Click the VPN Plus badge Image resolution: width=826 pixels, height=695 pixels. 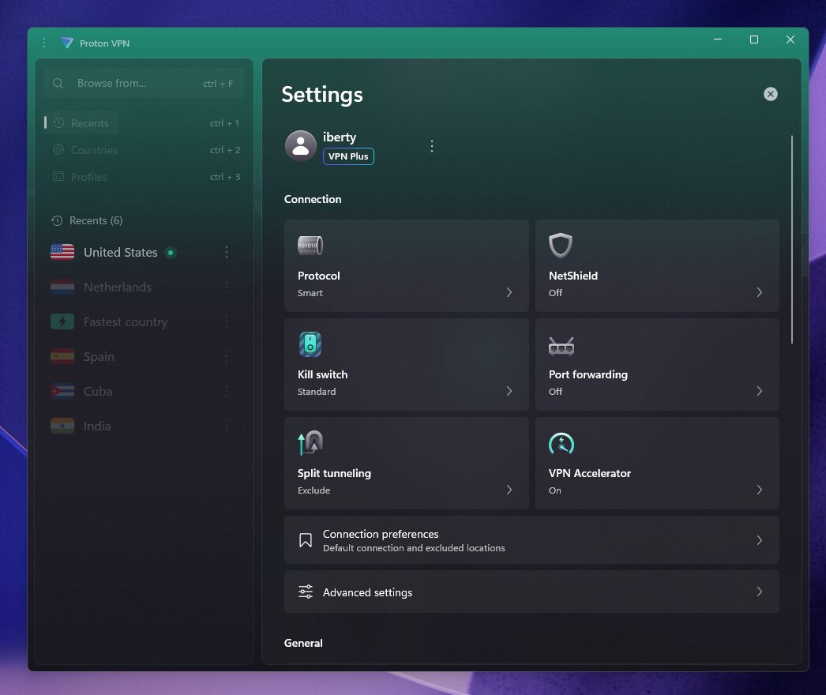(x=348, y=156)
